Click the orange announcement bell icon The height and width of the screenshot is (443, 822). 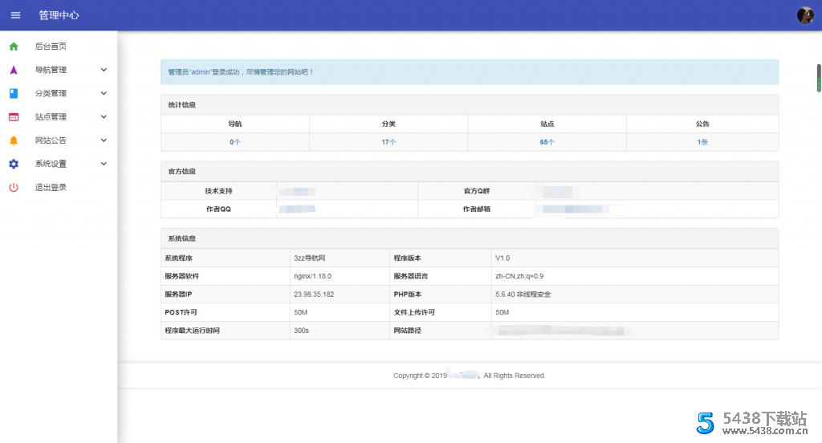tap(14, 140)
